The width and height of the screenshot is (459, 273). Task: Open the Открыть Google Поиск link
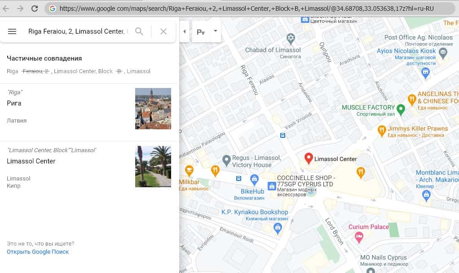38,251
